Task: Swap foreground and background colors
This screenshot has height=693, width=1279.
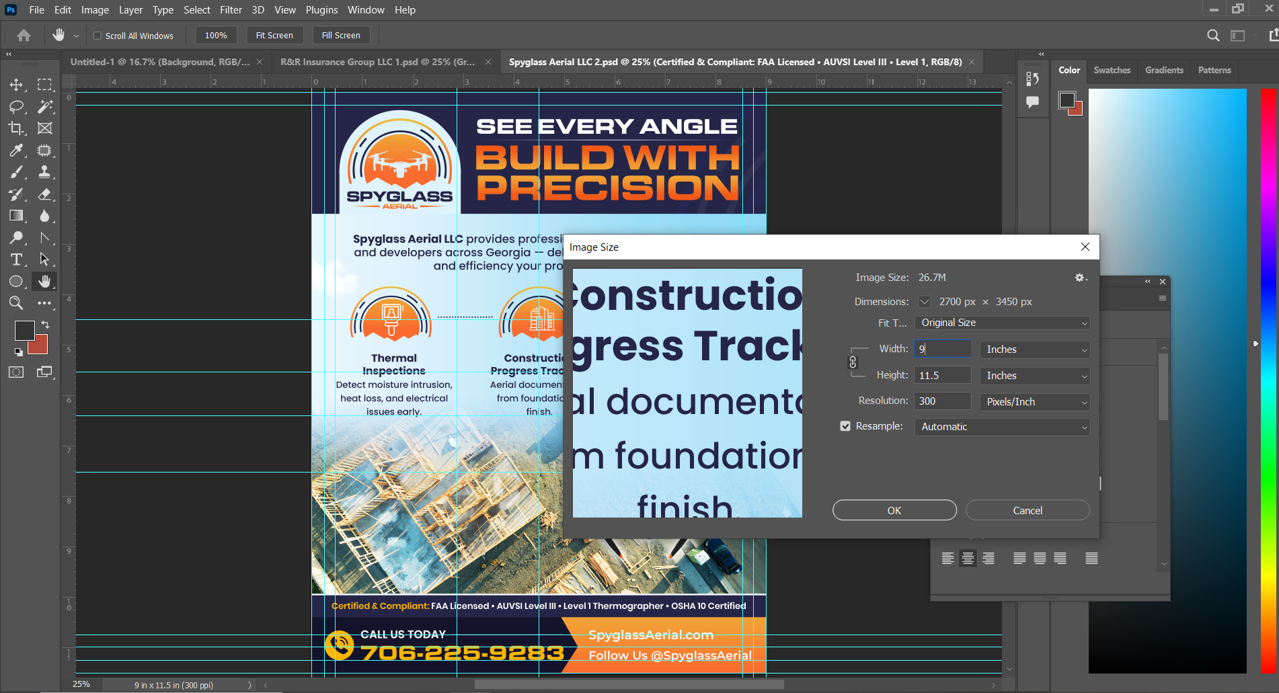Action: [45, 325]
